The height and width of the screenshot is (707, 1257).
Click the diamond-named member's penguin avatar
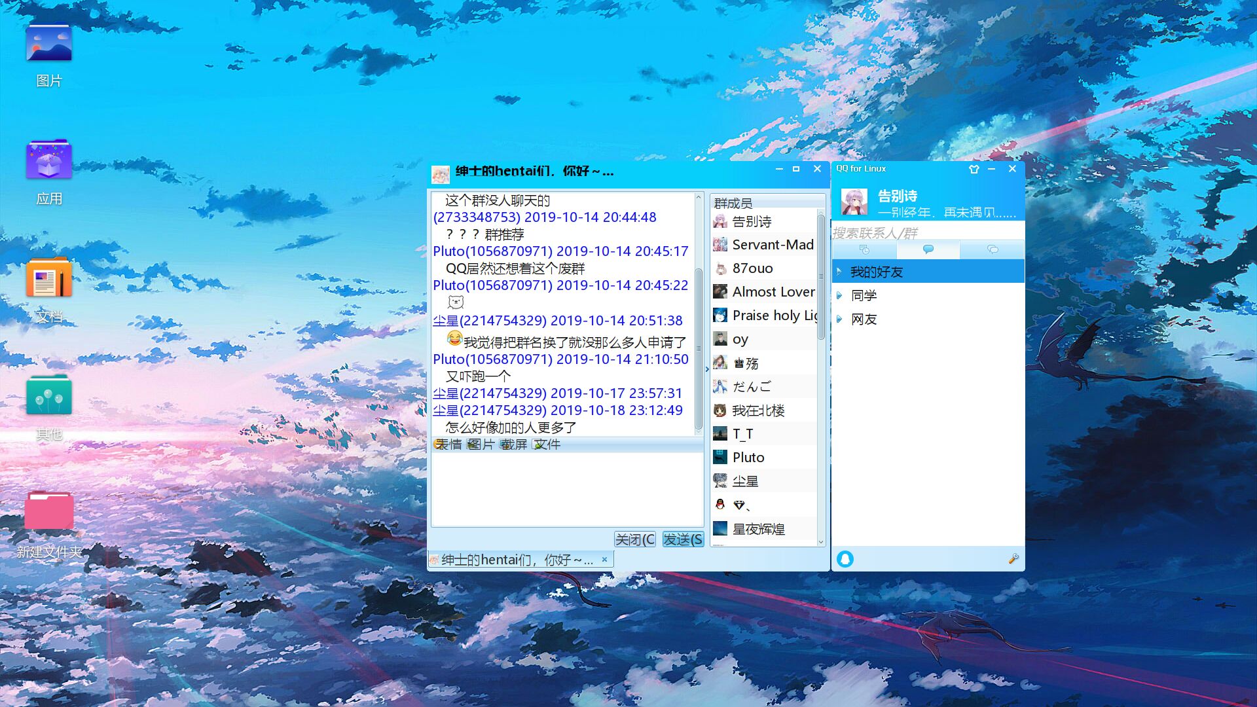pyautogui.click(x=720, y=505)
